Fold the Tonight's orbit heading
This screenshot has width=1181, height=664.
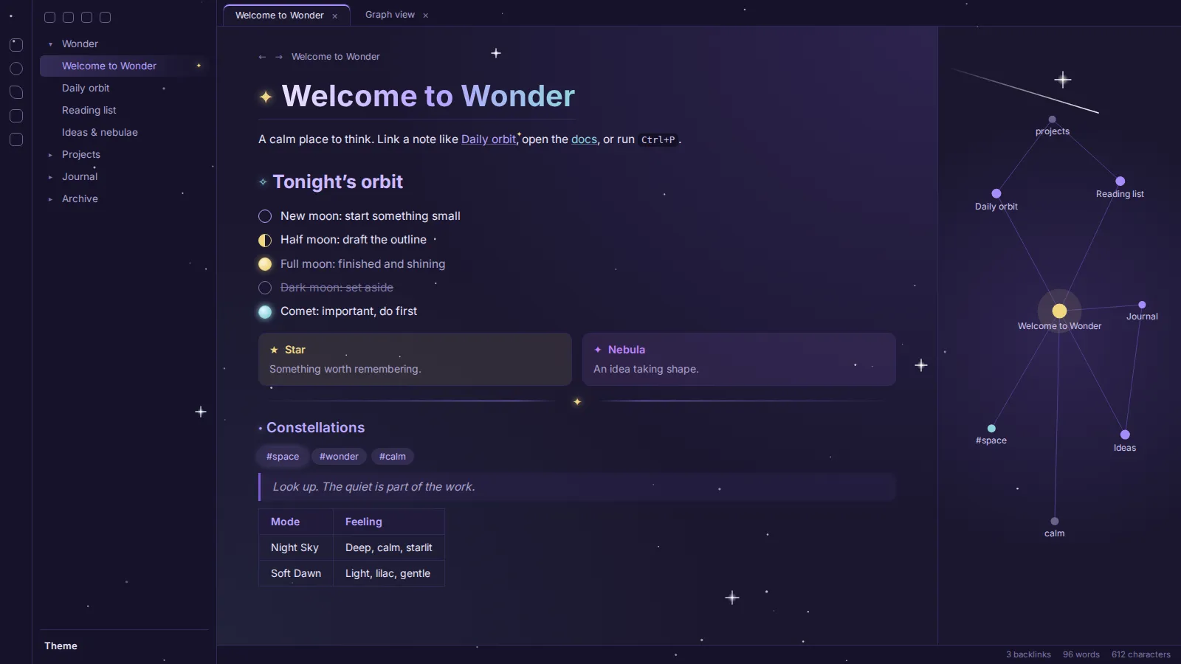(x=263, y=182)
